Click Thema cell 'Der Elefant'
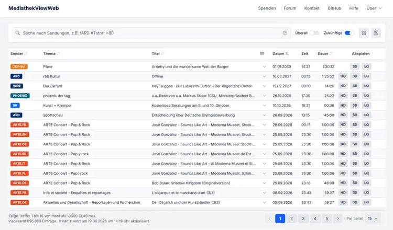Screen dimensions: 393x230 pos(52,86)
